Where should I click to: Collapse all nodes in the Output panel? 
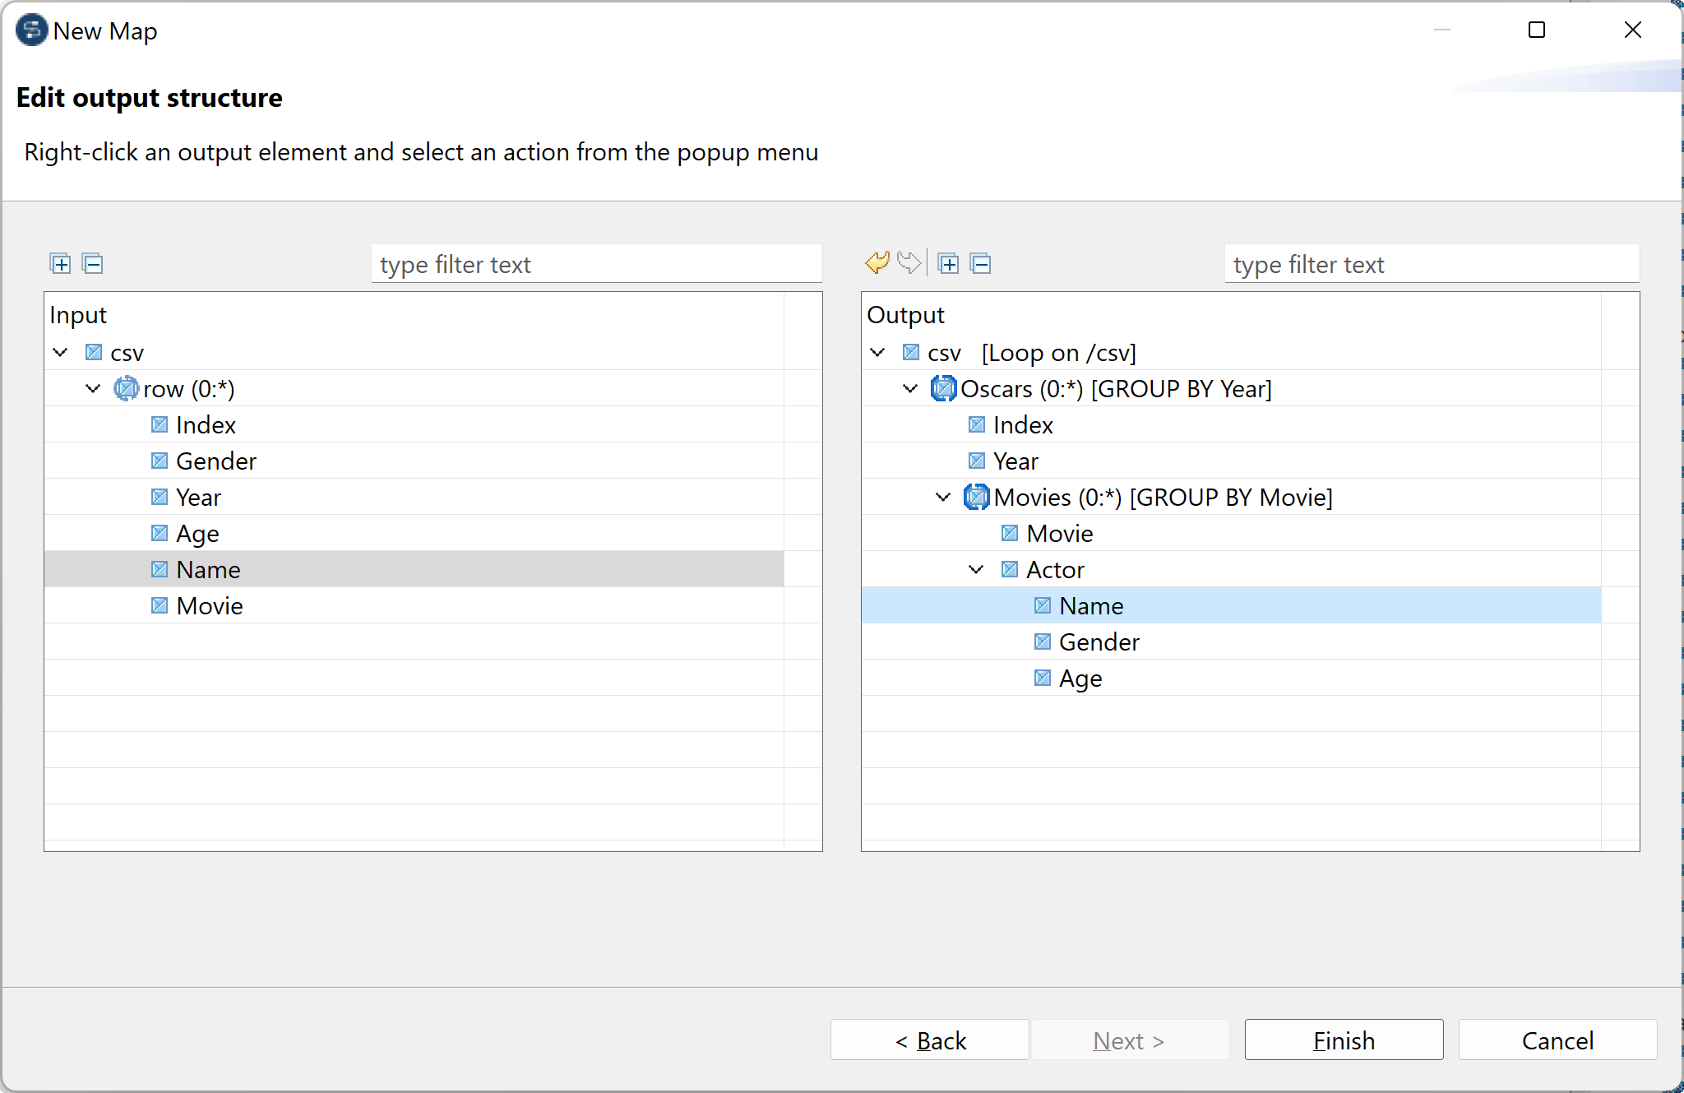point(980,264)
